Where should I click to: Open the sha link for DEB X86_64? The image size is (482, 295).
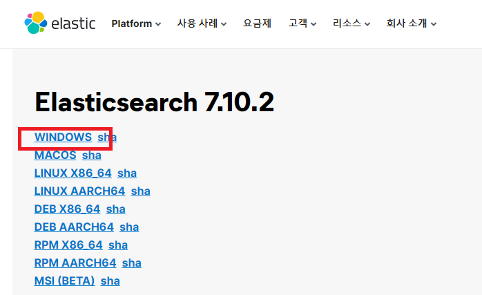[115, 209]
